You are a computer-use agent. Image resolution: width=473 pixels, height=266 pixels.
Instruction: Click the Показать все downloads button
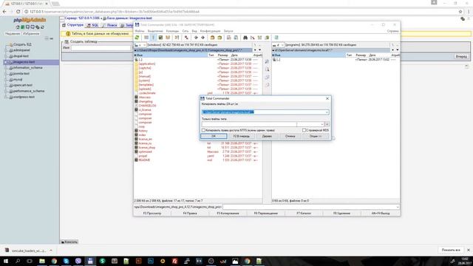(451, 250)
